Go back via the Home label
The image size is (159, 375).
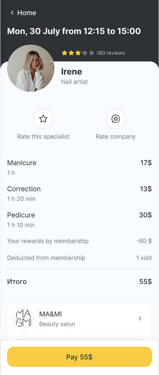pyautogui.click(x=27, y=13)
